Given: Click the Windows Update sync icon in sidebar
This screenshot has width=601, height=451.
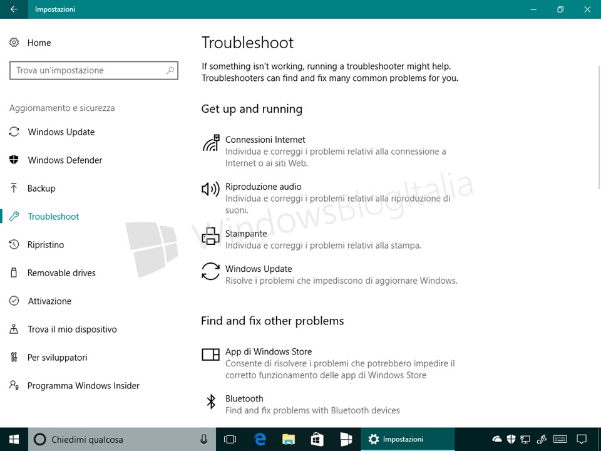Looking at the screenshot, I should [x=14, y=132].
